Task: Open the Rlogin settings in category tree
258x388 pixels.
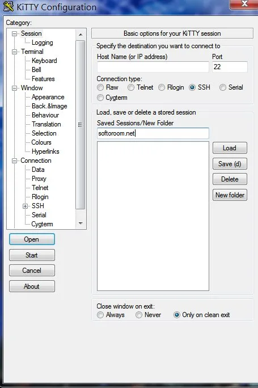Action: pyautogui.click(x=40, y=197)
